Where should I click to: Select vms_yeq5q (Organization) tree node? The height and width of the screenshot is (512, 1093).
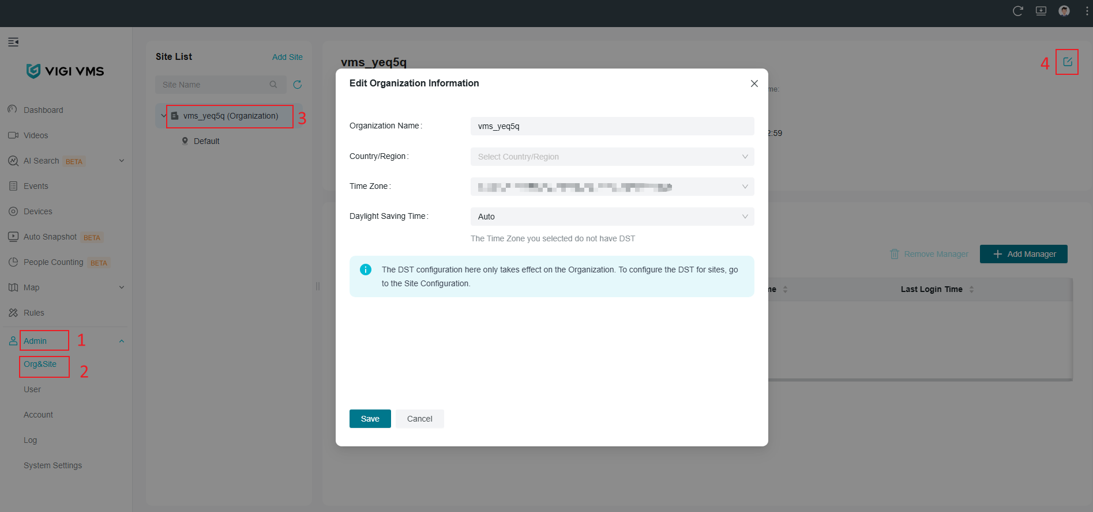230,116
